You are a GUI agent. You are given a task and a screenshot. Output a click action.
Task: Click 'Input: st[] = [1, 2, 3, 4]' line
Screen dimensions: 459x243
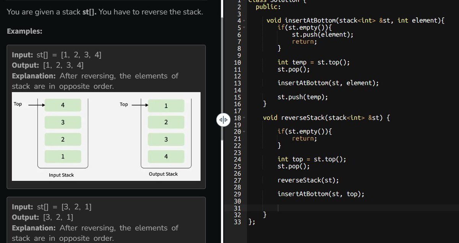point(57,55)
